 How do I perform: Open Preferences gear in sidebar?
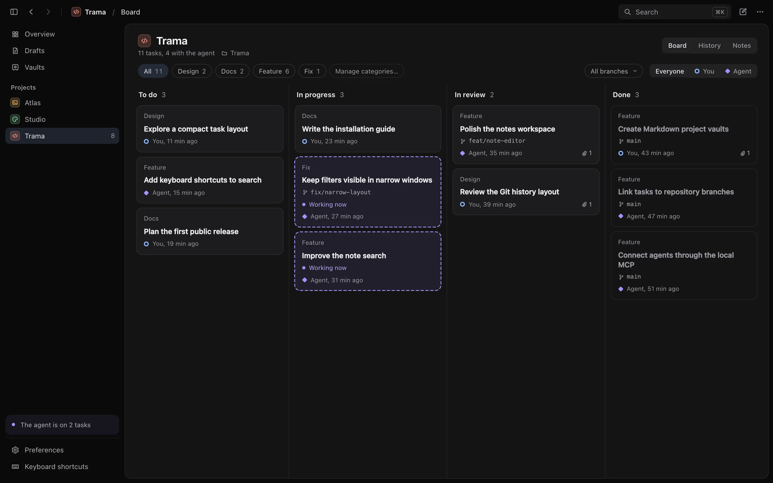[62, 450]
